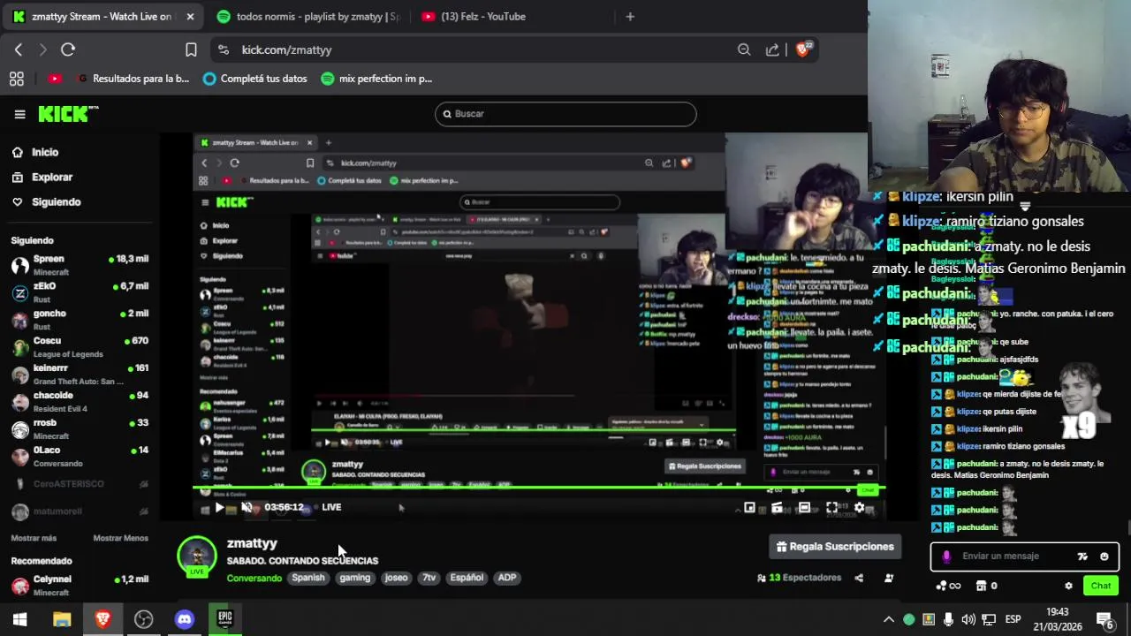Open browser apps grid icon
Image resolution: width=1131 pixels, height=636 pixels.
click(17, 79)
